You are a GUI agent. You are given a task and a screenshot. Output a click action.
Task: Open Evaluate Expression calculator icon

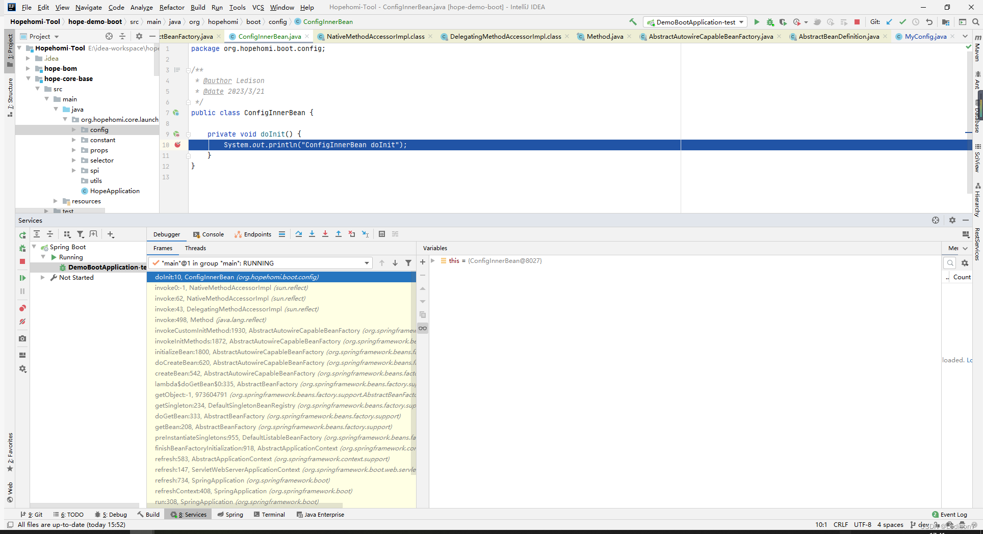click(382, 234)
